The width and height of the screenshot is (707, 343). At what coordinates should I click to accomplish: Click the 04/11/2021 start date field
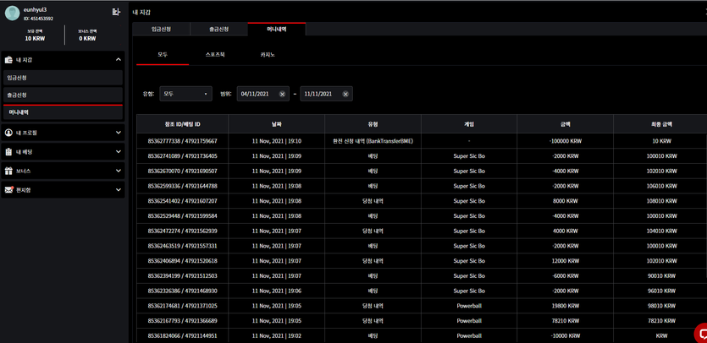click(x=262, y=94)
